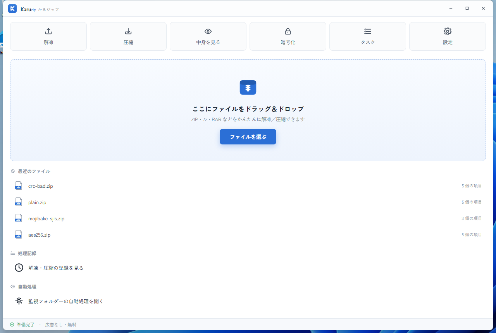Click the 準備完了 status text
The image size is (496, 333).
[x=26, y=325]
